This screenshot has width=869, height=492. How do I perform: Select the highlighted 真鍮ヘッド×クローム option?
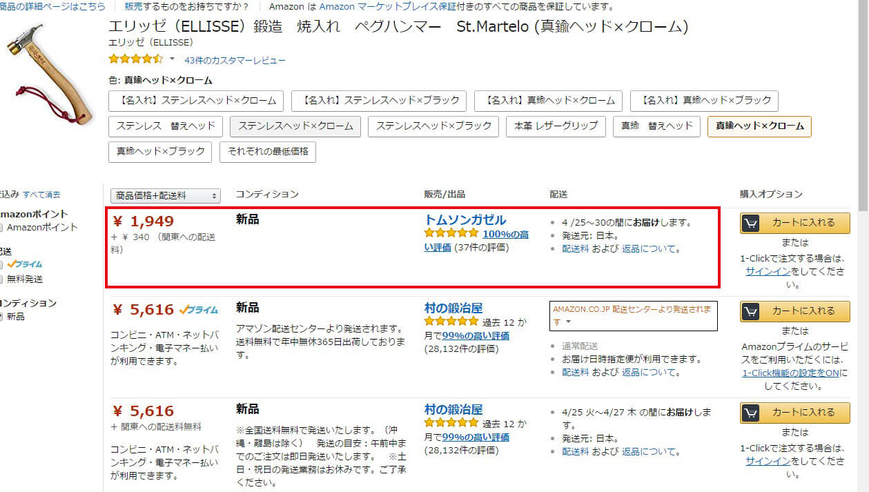(759, 126)
